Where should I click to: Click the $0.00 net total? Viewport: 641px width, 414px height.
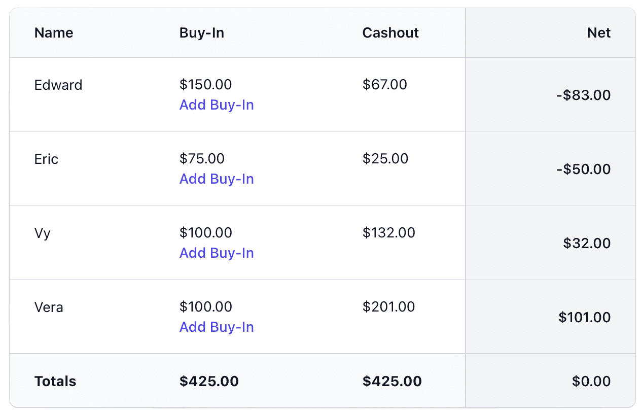(591, 381)
